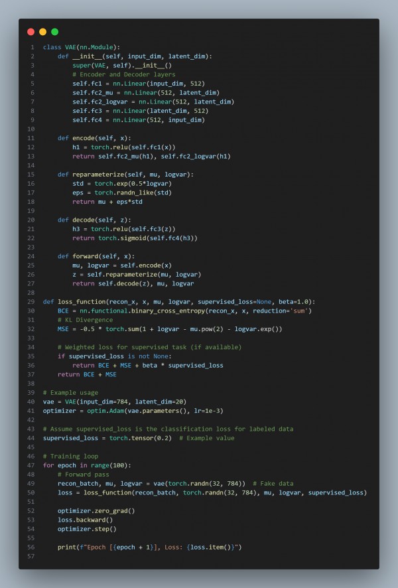Image resolution: width=398 pixels, height=588 pixels.
Task: Click the "def encode(self, x):" line
Action: [x=94, y=138]
